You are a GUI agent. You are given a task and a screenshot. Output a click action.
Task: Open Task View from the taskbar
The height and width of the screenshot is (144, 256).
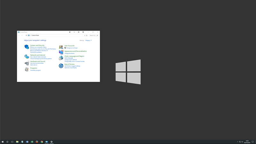pyautogui.click(x=12, y=142)
